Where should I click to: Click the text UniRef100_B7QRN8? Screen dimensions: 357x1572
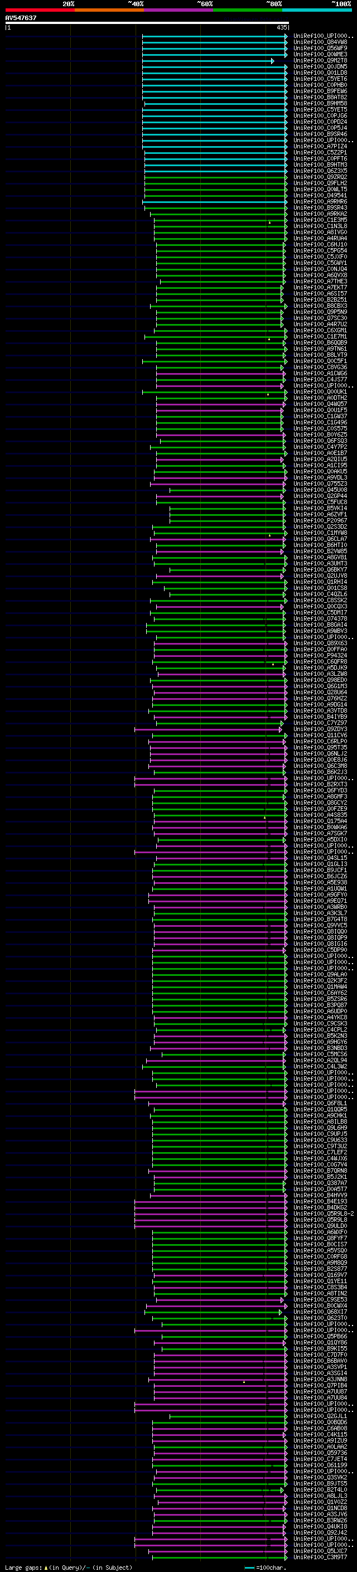click(320, 1170)
